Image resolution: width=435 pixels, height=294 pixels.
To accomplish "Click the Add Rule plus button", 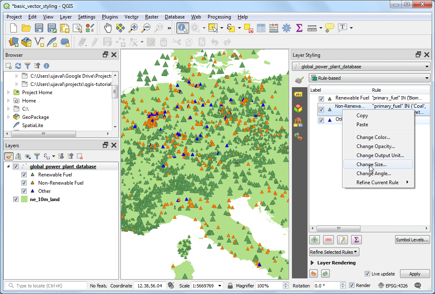I will 314,239.
